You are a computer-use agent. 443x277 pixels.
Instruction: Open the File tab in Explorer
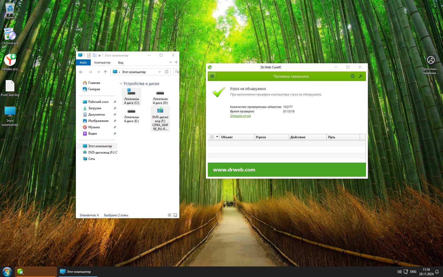pos(83,63)
